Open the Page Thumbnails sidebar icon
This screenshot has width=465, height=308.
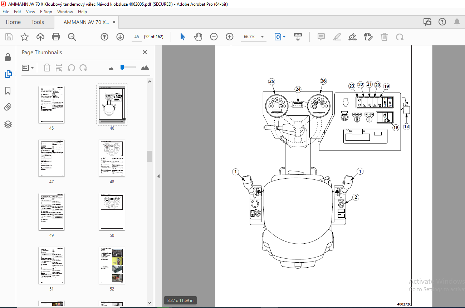(x=8, y=74)
